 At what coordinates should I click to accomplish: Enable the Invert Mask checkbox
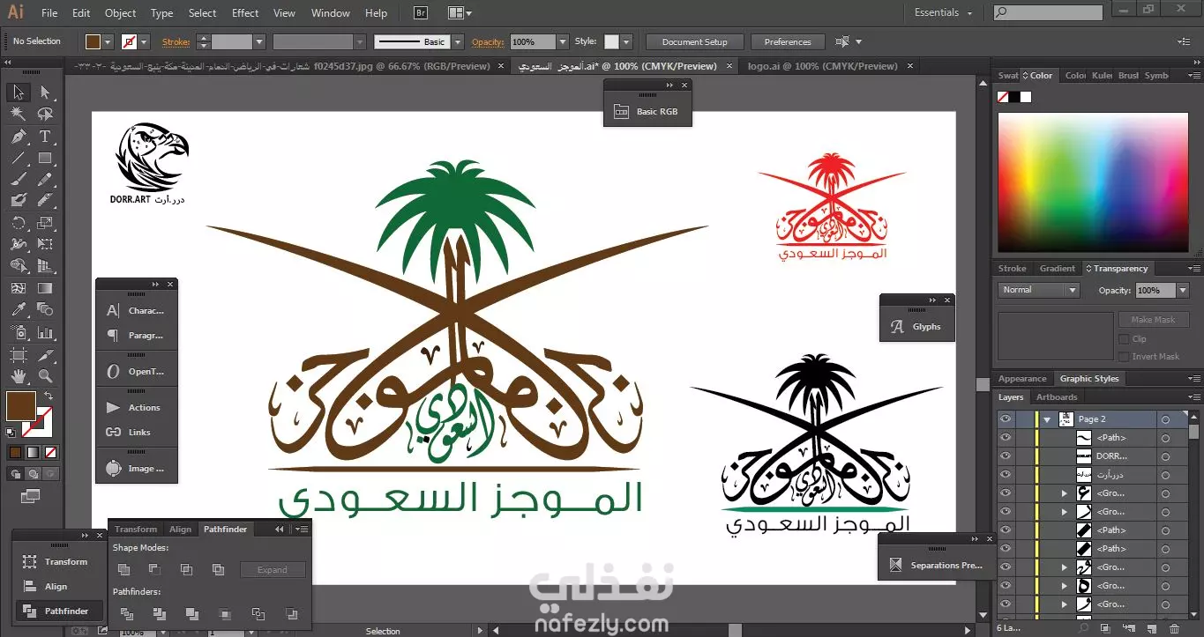(x=1124, y=356)
